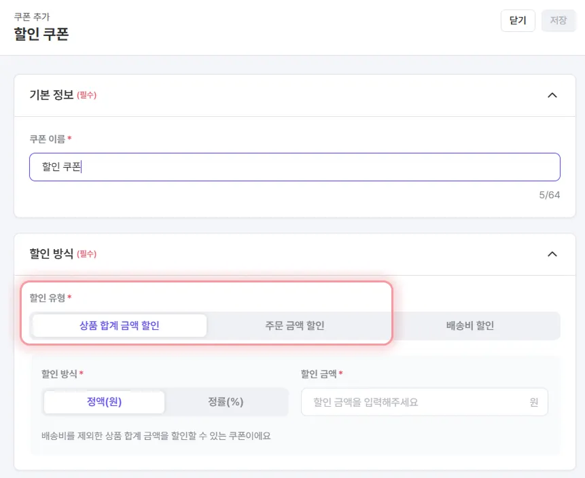This screenshot has height=478, width=585.
Task: Click the 원 unit suffix in amount field
Action: pos(534,402)
